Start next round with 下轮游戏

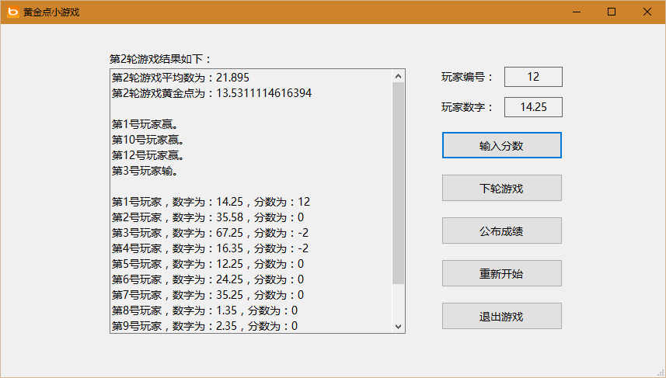pyautogui.click(x=501, y=188)
